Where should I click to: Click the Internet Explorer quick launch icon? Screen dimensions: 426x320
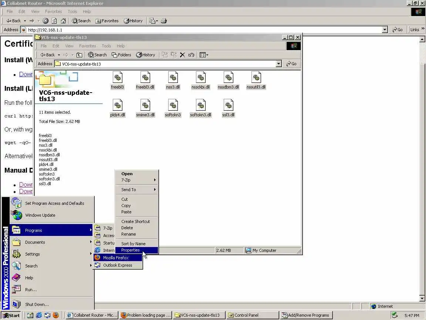click(x=39, y=315)
